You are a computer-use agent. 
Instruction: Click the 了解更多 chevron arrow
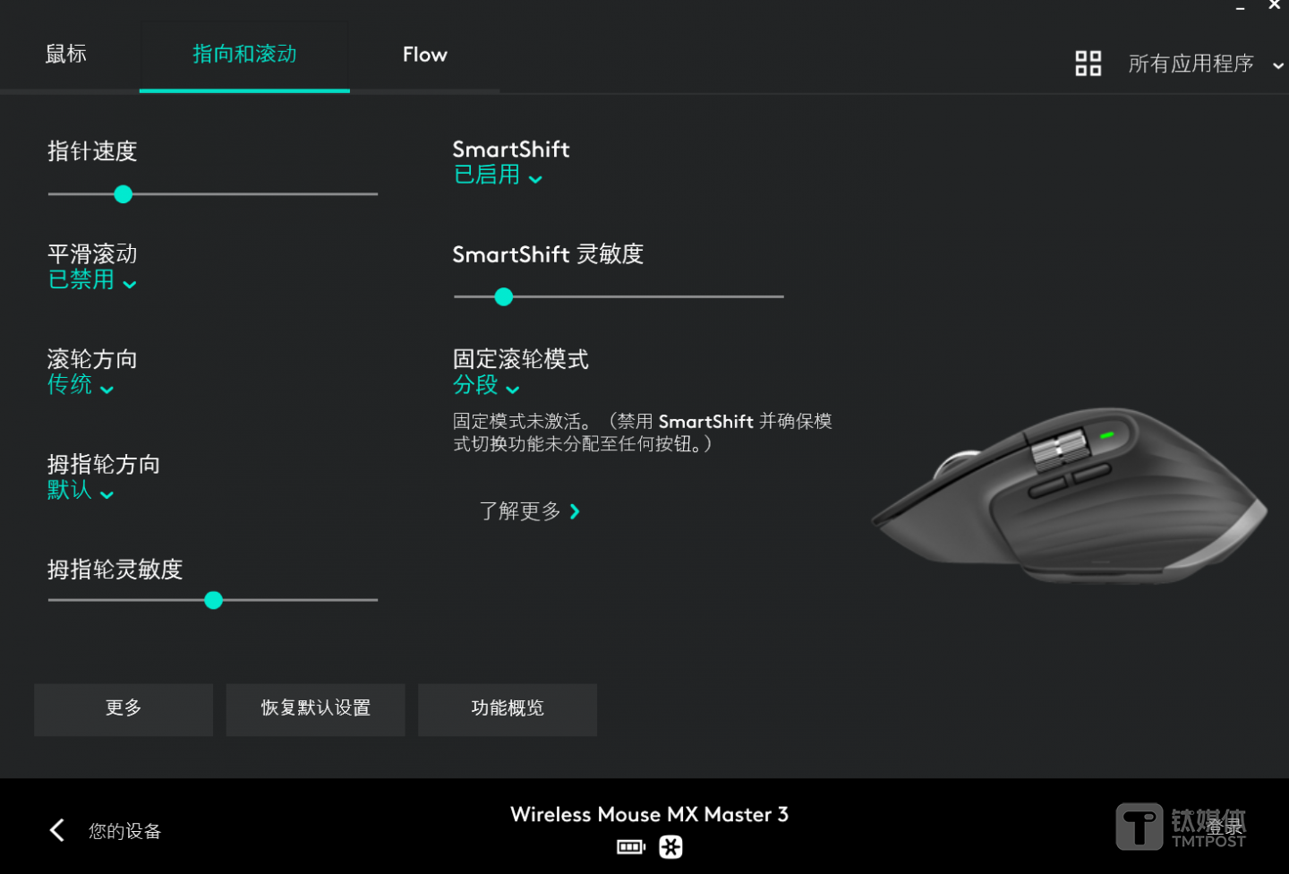(576, 511)
